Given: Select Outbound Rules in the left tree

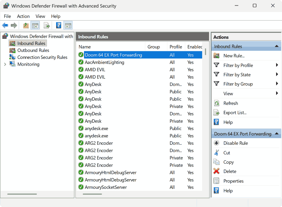Looking at the screenshot, I should pyautogui.click(x=32, y=50).
